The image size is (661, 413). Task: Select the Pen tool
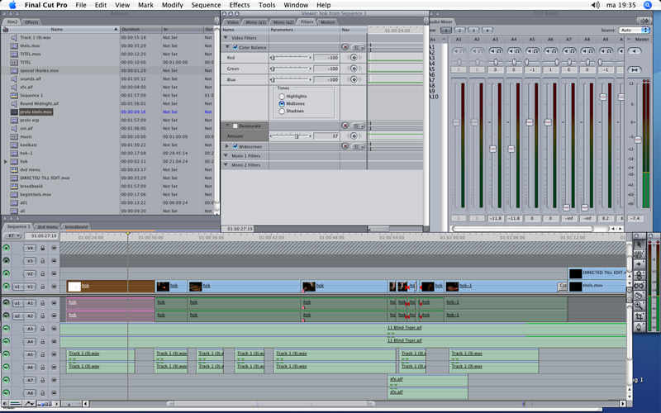pyautogui.click(x=639, y=326)
